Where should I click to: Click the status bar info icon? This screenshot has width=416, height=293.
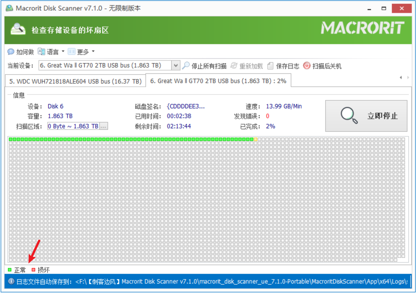pos(11,281)
